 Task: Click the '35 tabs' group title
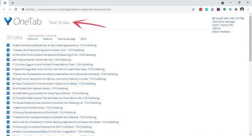[x=14, y=38]
